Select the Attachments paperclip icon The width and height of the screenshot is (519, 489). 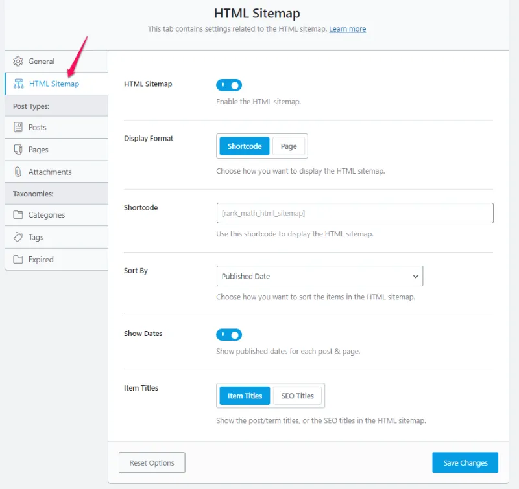click(19, 171)
